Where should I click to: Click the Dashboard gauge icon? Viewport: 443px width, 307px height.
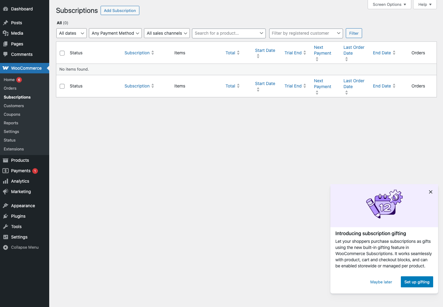(x=6, y=9)
